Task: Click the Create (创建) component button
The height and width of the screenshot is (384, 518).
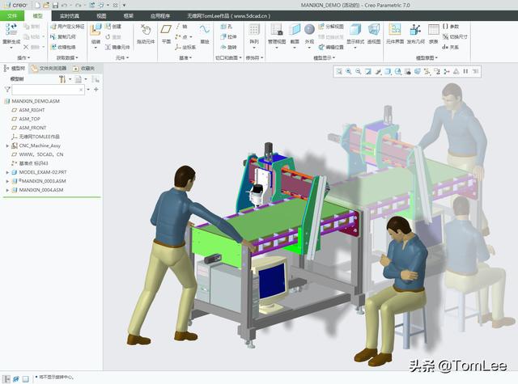Action: point(113,27)
